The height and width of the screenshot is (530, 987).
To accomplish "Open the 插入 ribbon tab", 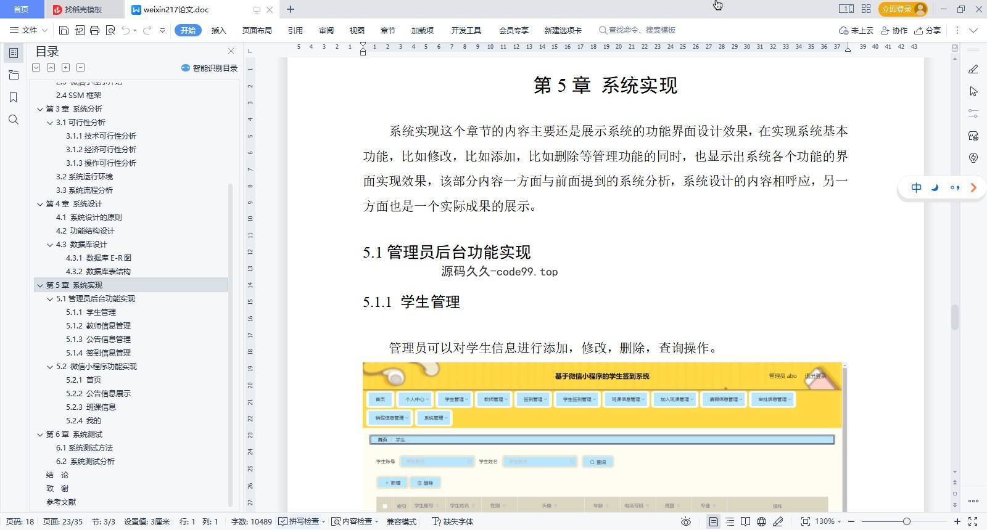I will click(218, 30).
